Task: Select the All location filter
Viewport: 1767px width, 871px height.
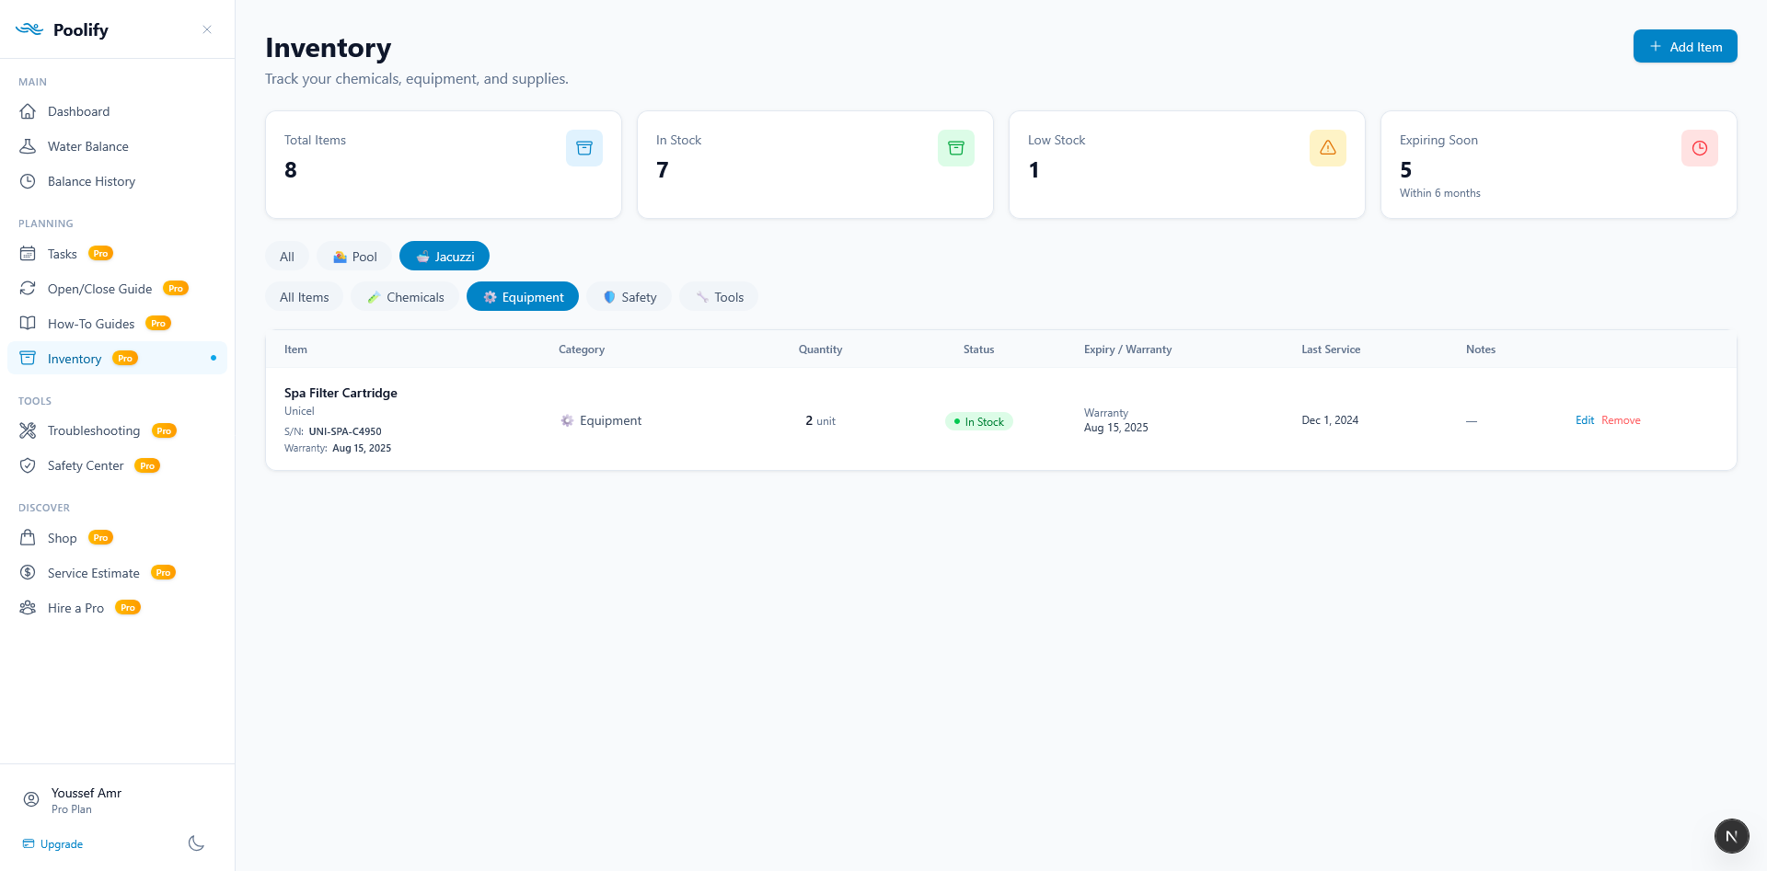Action: coord(287,257)
